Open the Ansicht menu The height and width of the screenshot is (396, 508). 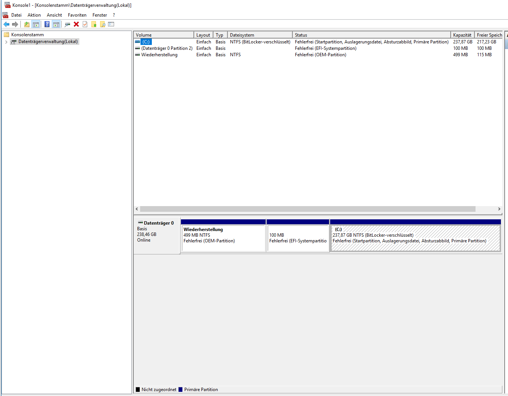click(54, 15)
